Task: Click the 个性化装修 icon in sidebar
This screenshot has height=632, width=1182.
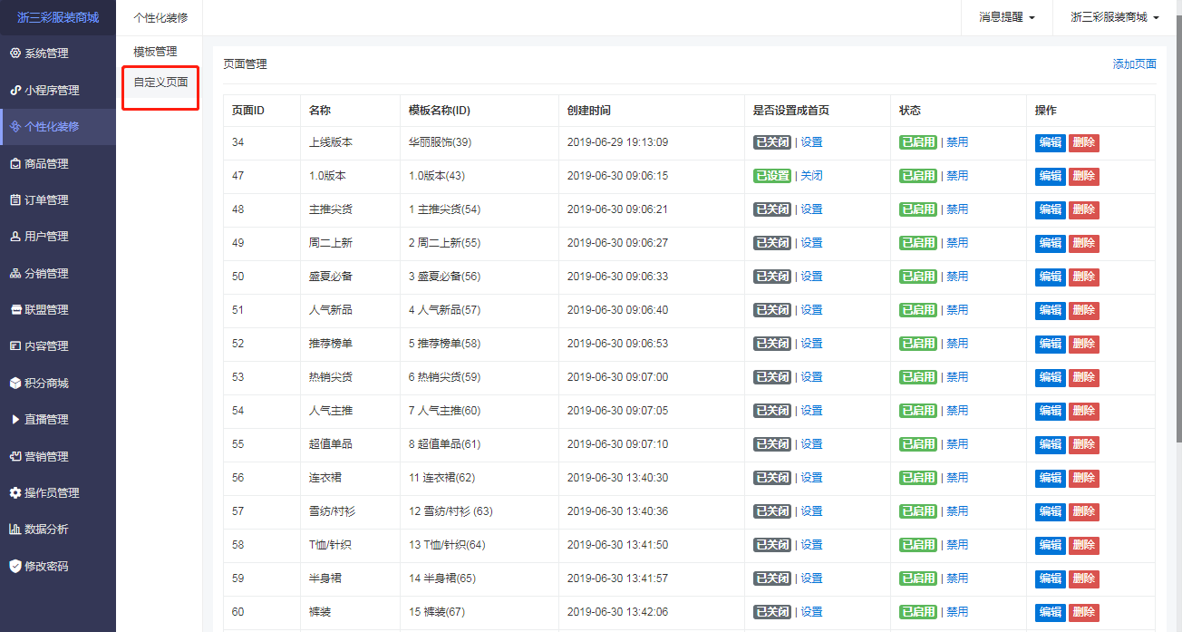Action: pos(15,127)
